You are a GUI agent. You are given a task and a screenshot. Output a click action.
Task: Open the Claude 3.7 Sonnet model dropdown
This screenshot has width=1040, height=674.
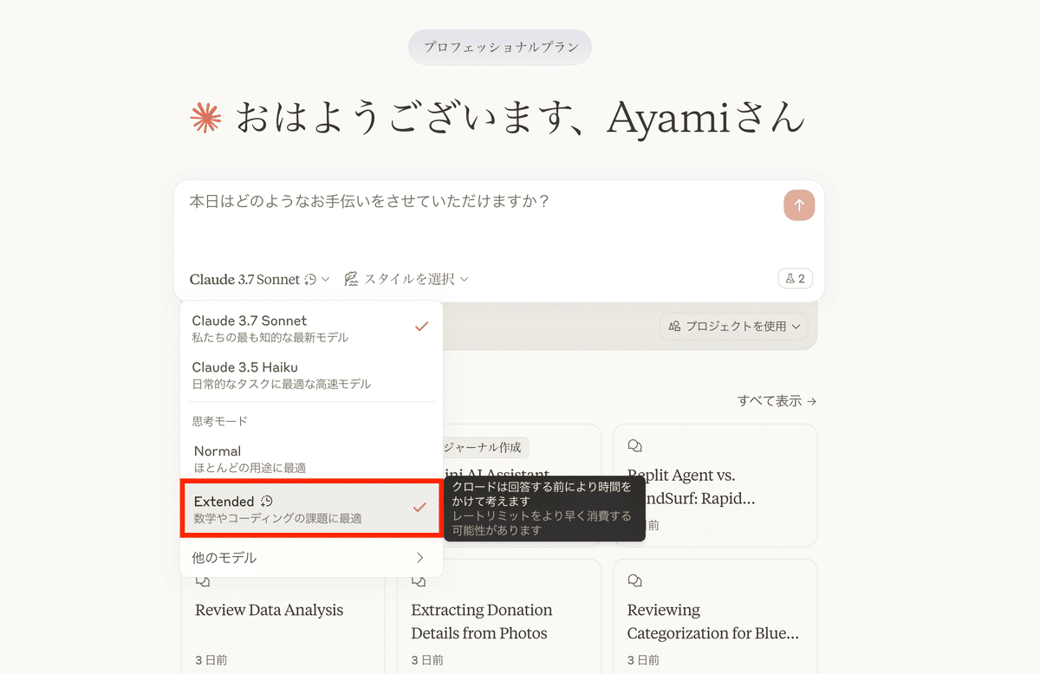259,279
